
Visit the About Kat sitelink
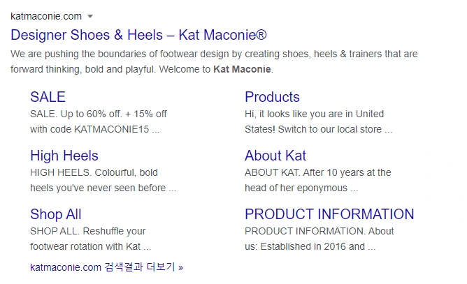(x=275, y=156)
